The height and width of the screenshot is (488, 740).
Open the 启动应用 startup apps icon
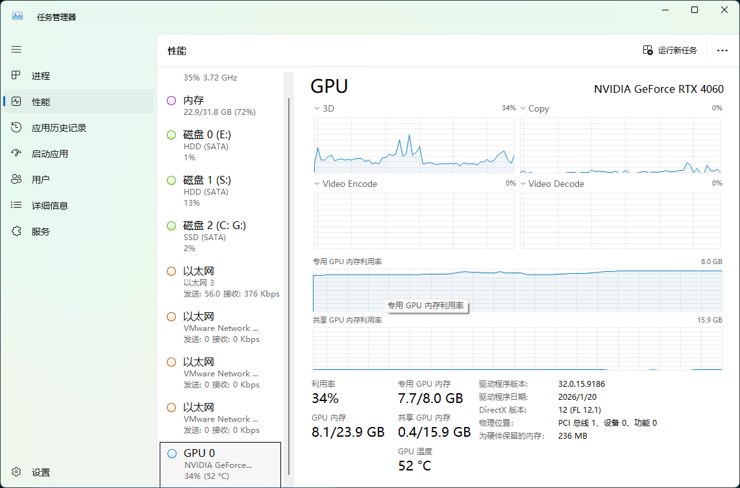pos(16,153)
